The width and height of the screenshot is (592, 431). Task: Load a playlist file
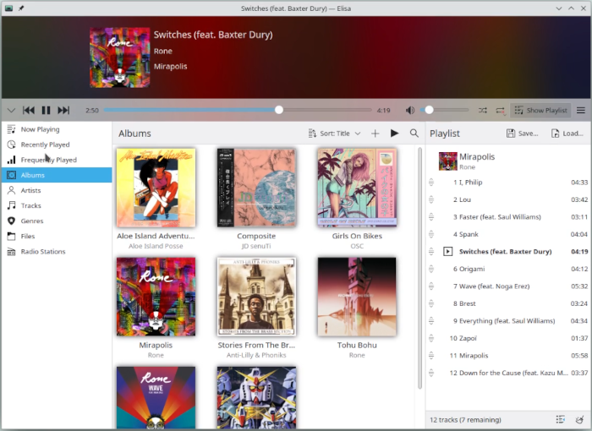click(567, 134)
